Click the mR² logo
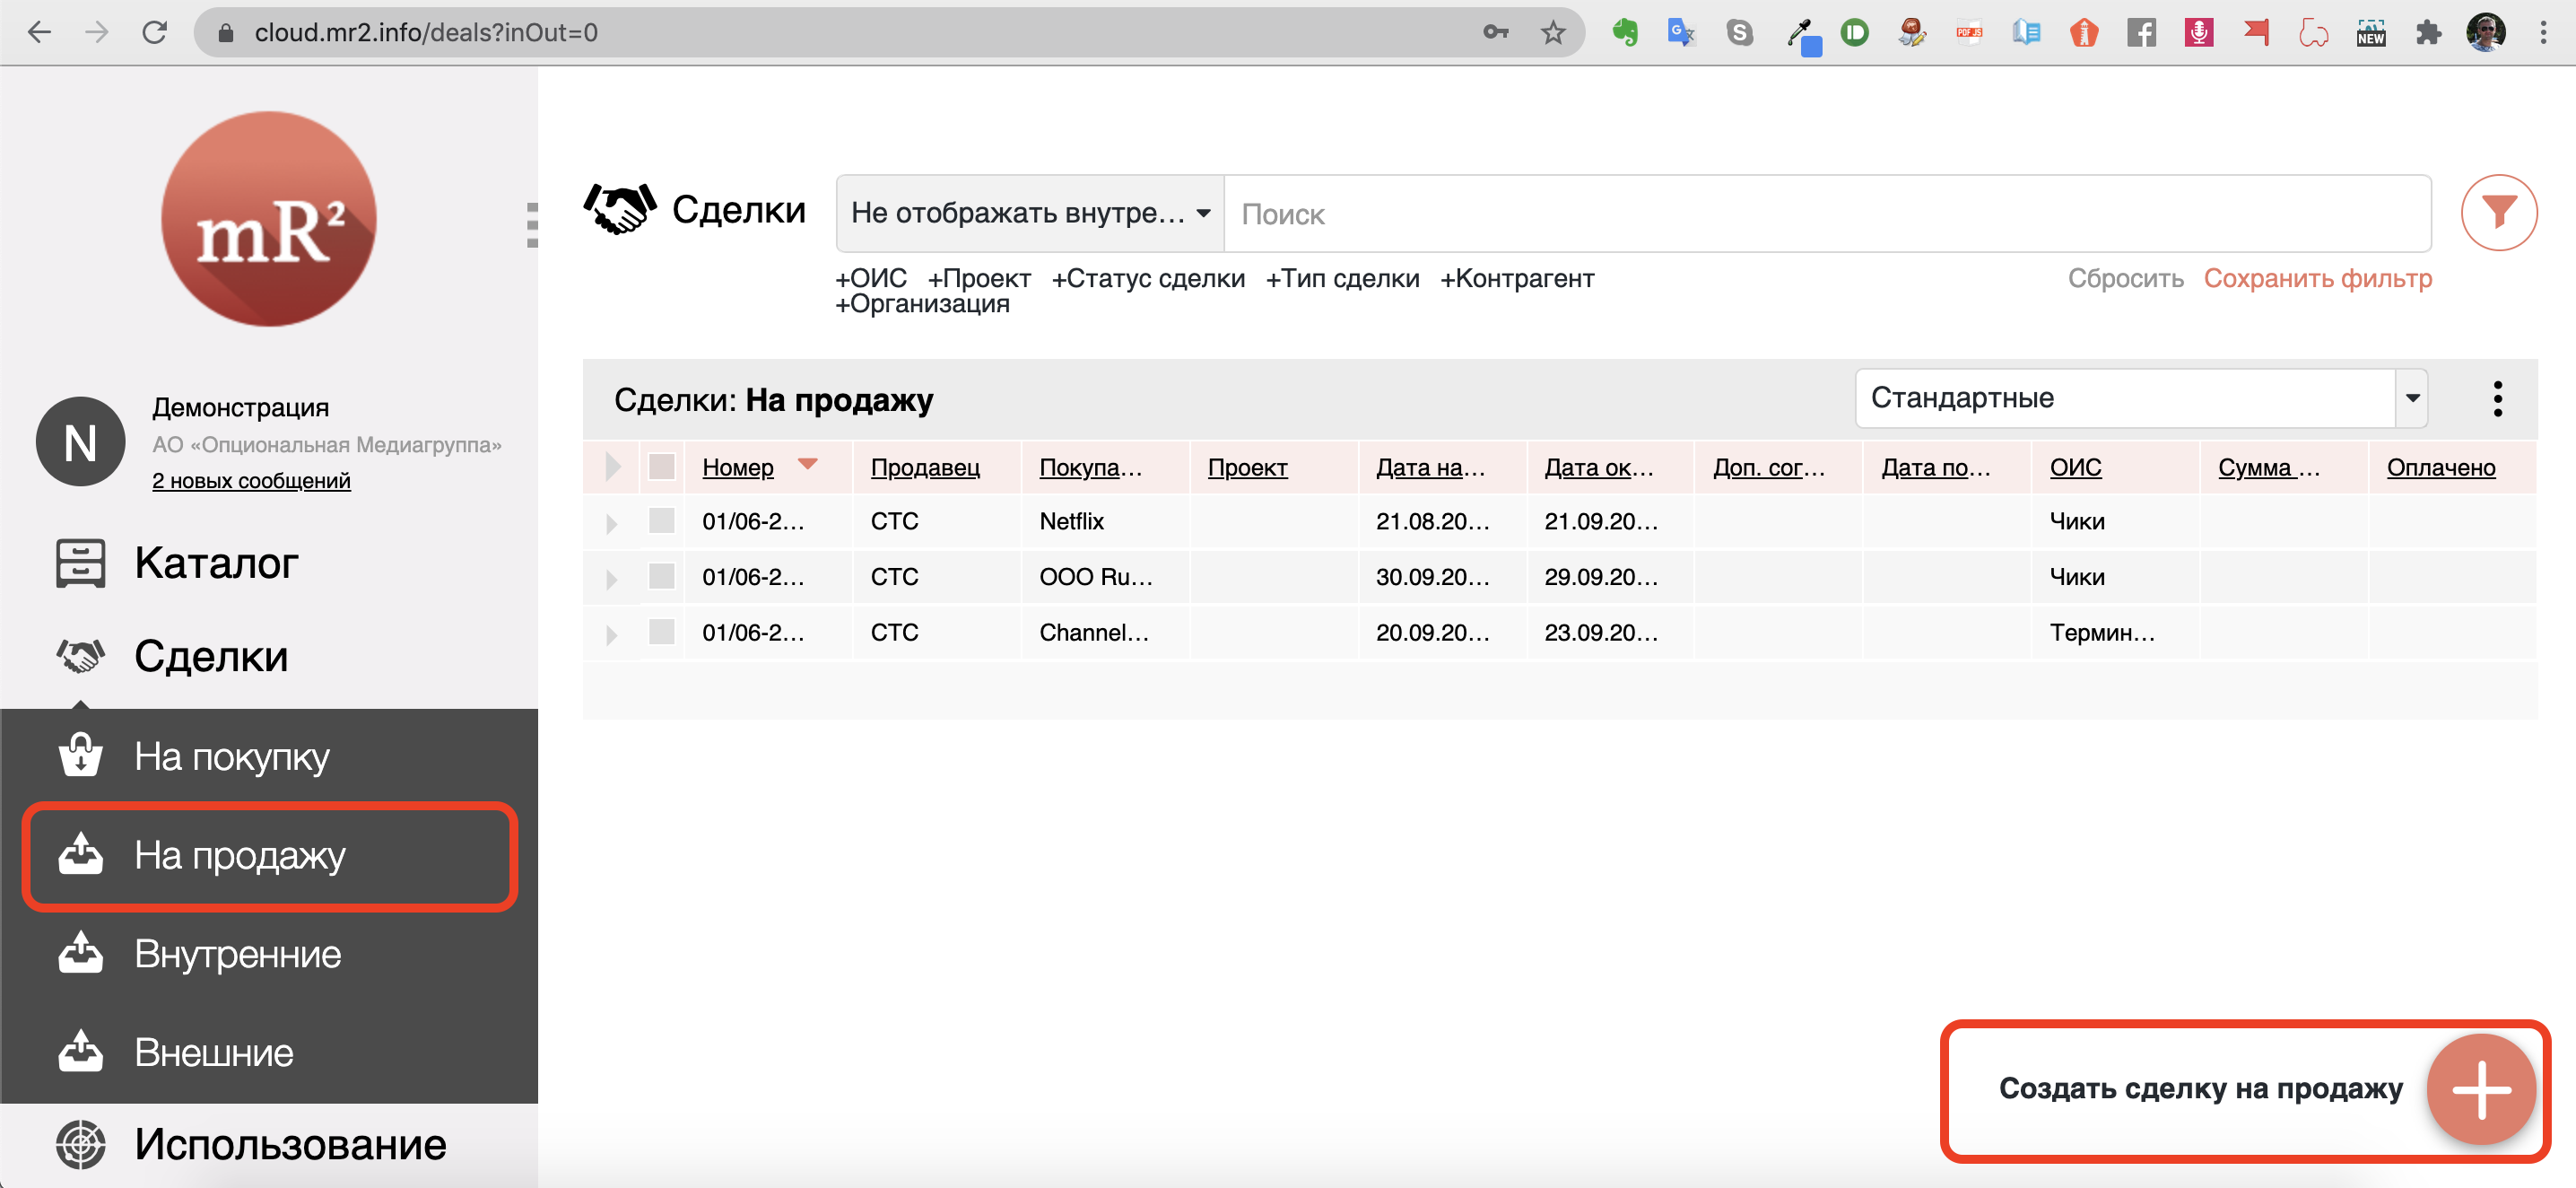Viewport: 2576px width, 1188px height. tap(268, 218)
